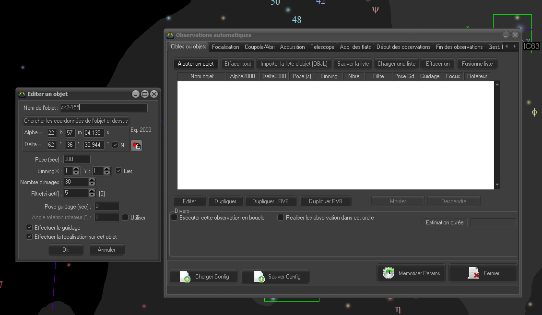Click Importer la liste d'objet [OBJL]

click(x=294, y=64)
